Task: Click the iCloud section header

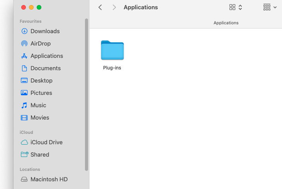Action: click(x=26, y=132)
